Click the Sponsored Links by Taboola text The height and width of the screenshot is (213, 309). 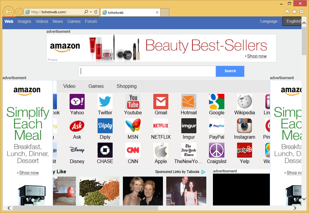click(x=177, y=172)
